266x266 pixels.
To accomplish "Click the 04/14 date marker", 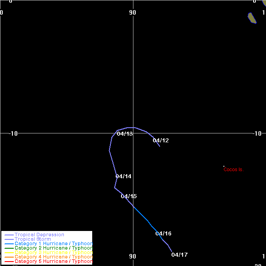I will click(x=123, y=176).
